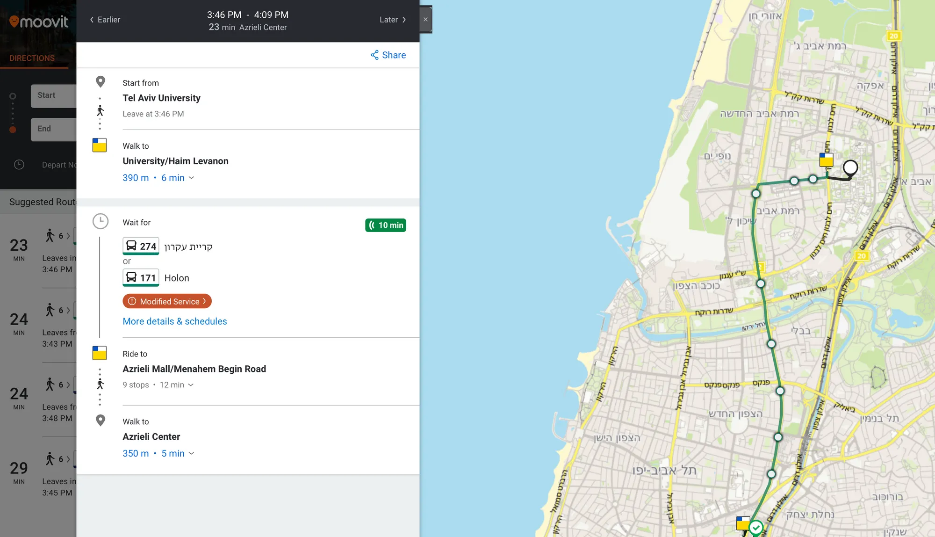Image resolution: width=935 pixels, height=537 pixels.
Task: Click the '3:46 PM - 4:09 PM' time range header
Action: click(248, 15)
